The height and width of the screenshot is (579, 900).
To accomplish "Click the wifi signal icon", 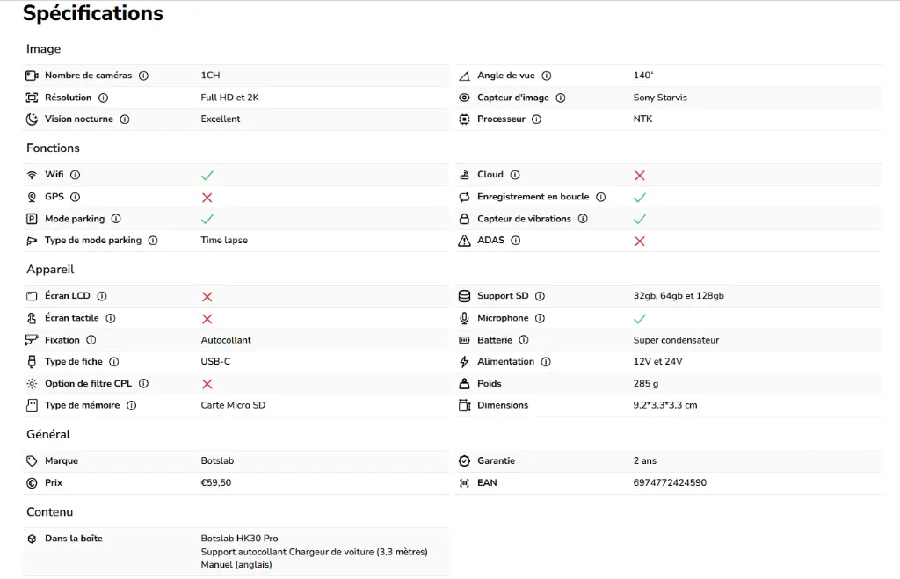I will coord(33,175).
